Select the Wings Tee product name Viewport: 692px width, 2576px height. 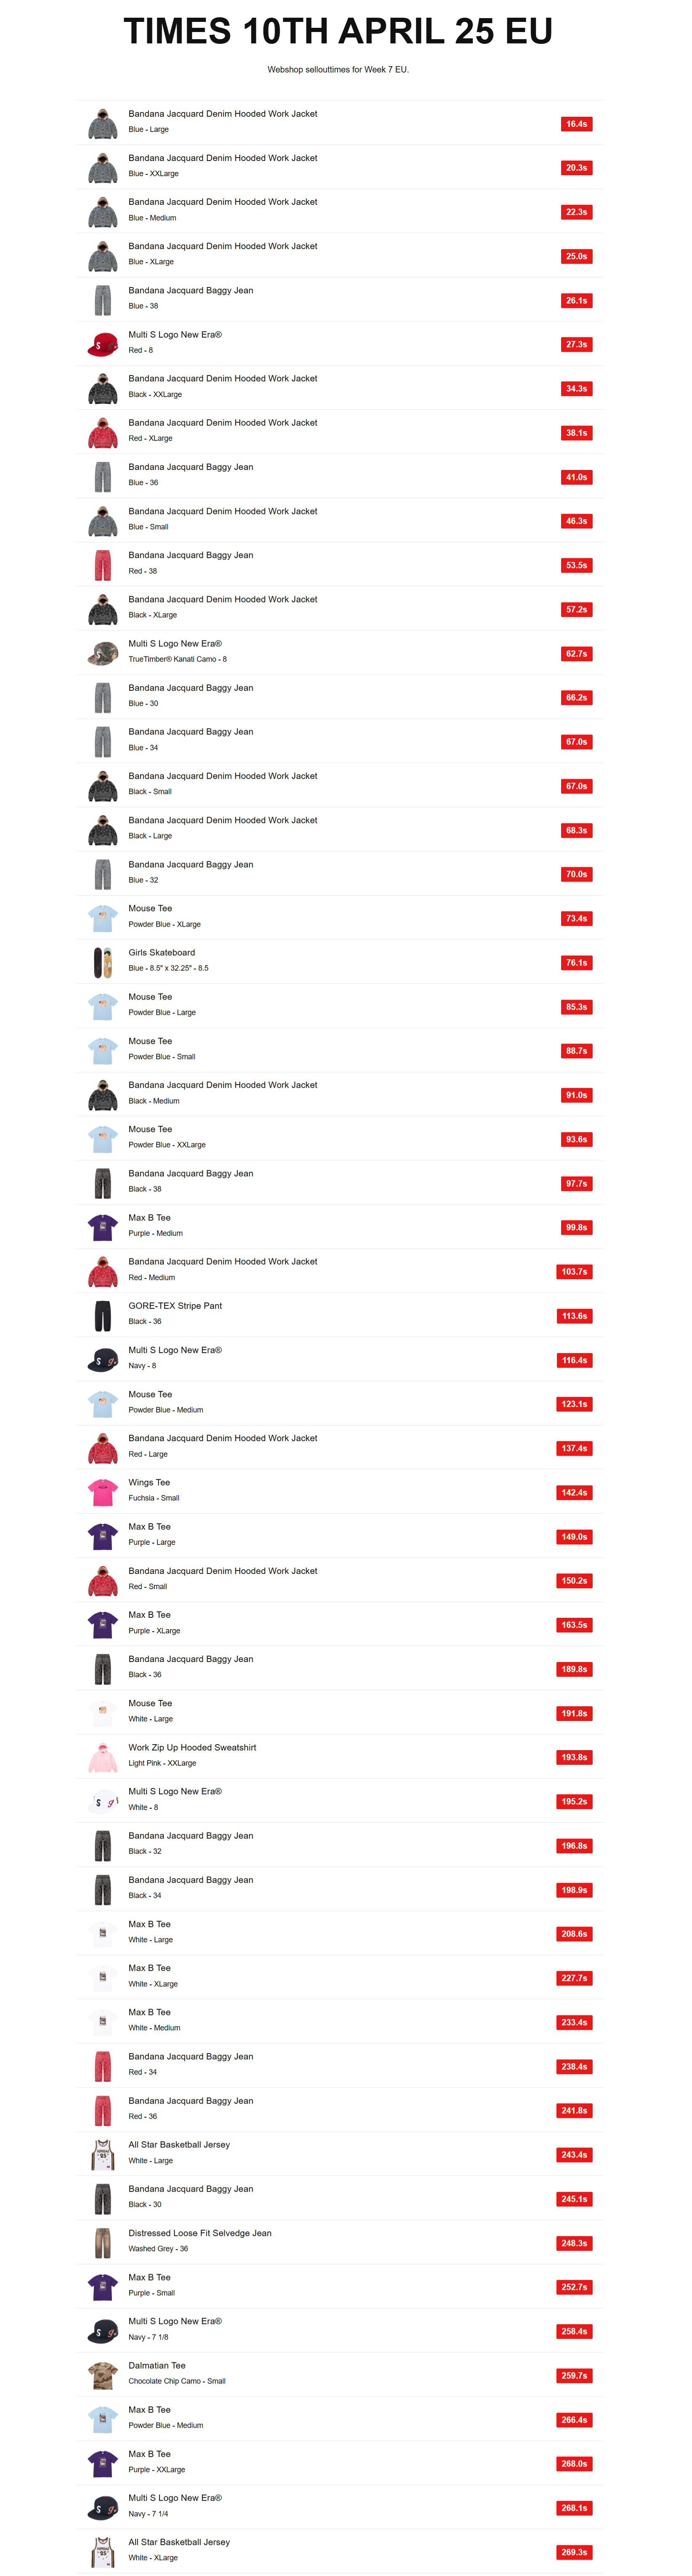click(x=149, y=1482)
